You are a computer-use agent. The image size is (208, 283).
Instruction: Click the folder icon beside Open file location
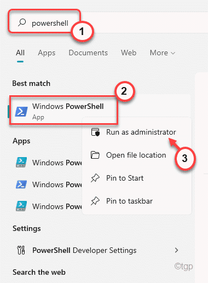click(95, 155)
